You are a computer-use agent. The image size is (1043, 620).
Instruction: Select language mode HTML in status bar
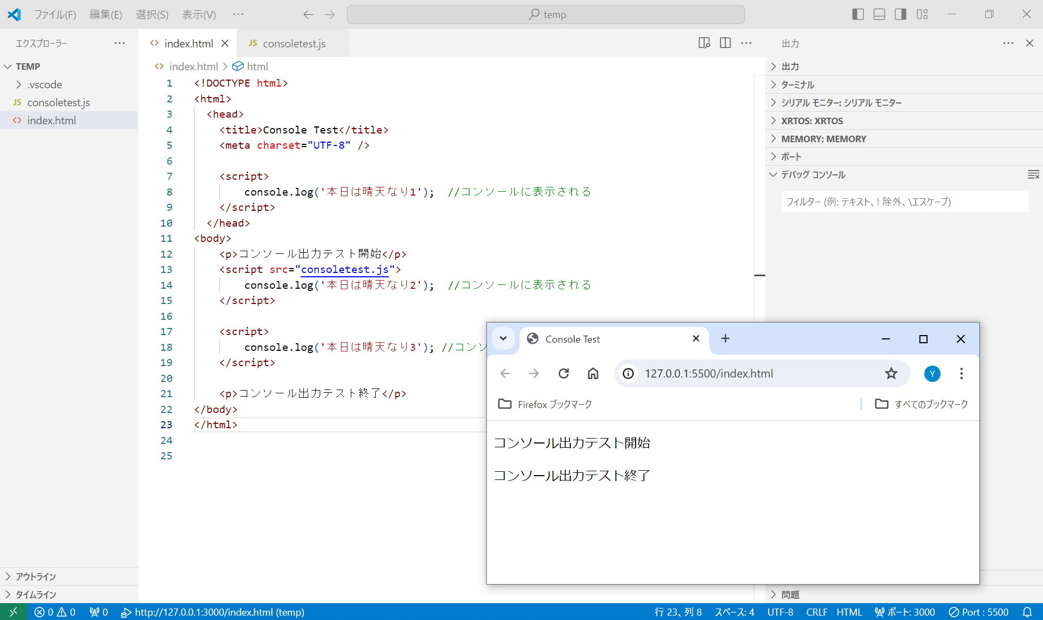point(849,612)
